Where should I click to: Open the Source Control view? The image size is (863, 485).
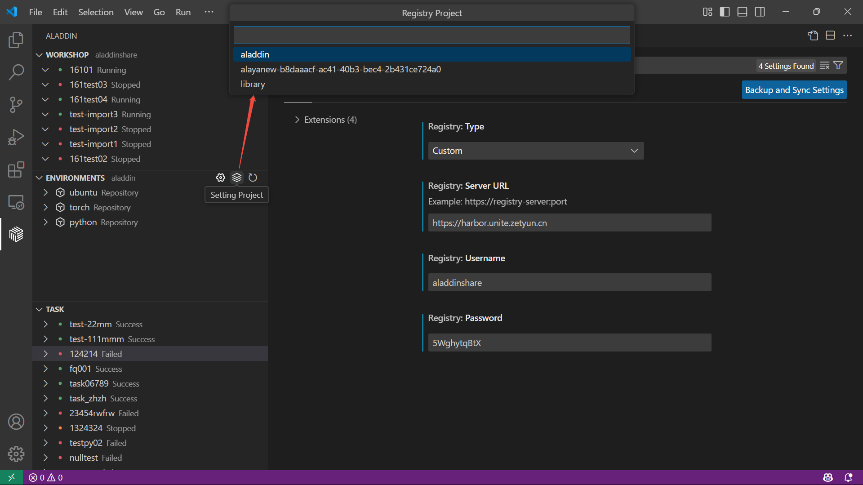click(16, 104)
